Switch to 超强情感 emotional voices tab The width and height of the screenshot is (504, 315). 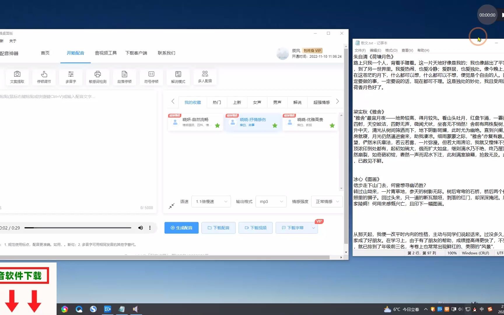click(x=321, y=102)
